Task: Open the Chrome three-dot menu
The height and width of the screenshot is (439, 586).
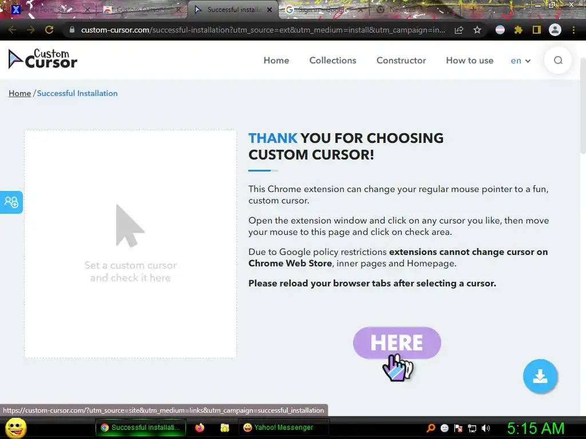Action: [573, 30]
